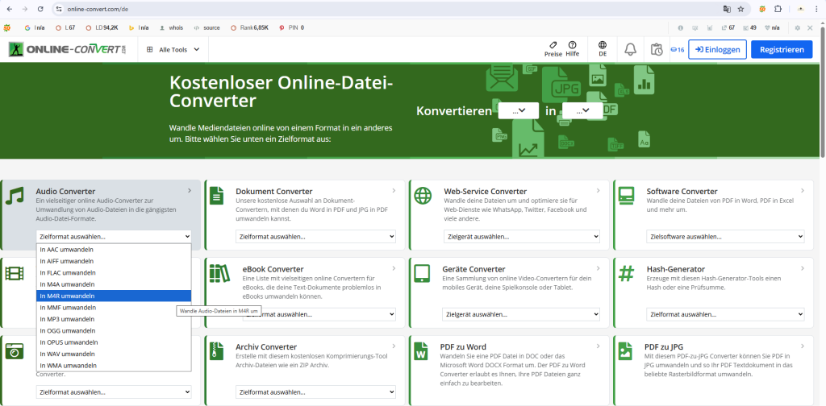Click the Web-Service Converter globe icon
This screenshot has width=826, height=406.
423,196
